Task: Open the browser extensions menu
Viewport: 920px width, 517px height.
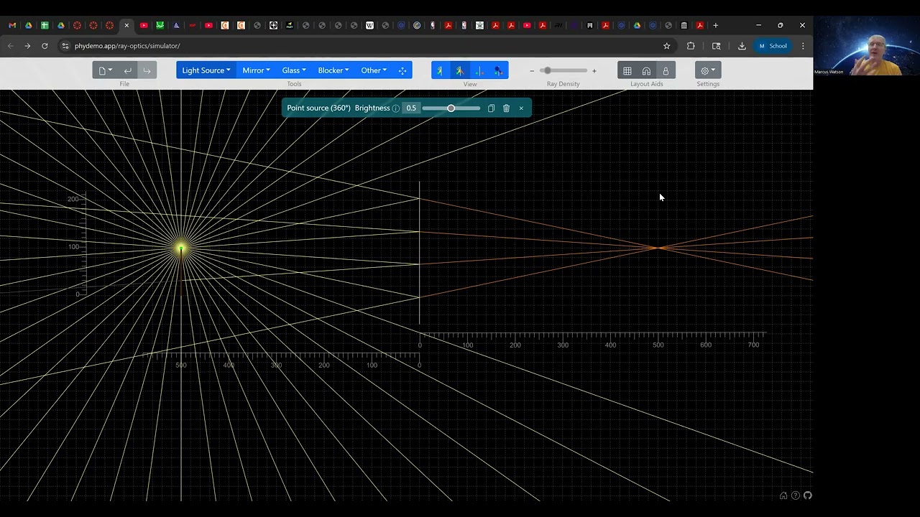Action: tap(691, 46)
